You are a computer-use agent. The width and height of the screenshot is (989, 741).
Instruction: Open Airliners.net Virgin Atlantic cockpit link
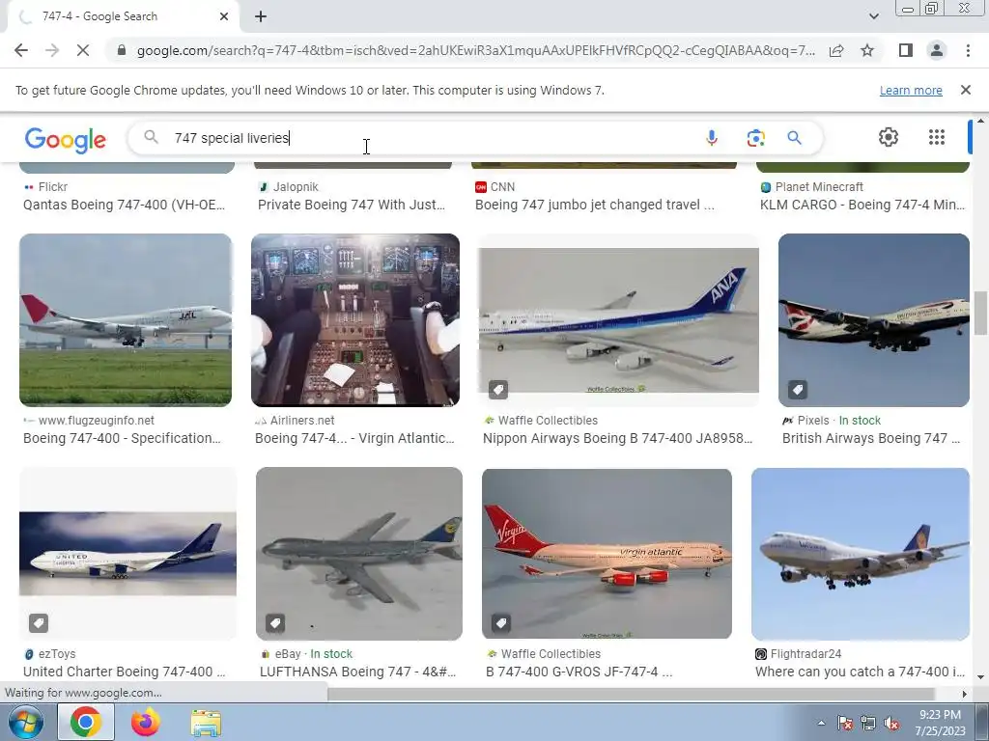coord(354,439)
